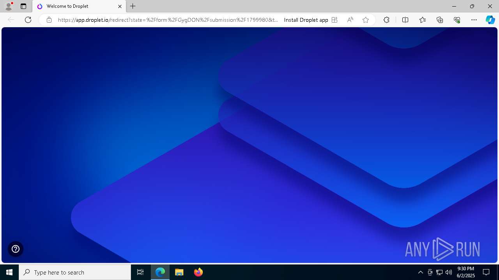Open Task View on taskbar
Screen dimensions: 499x280
tap(140, 272)
